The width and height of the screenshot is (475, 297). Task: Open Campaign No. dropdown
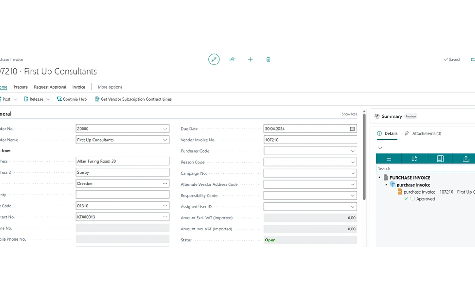tap(353, 173)
